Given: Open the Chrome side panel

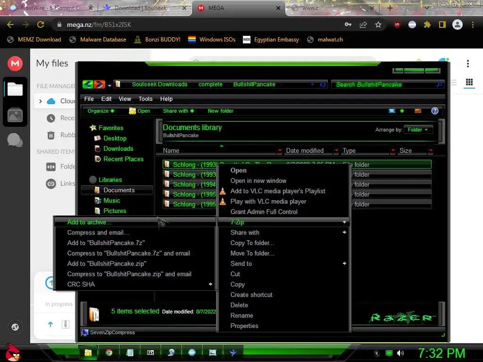Looking at the screenshot, I should (442, 25).
